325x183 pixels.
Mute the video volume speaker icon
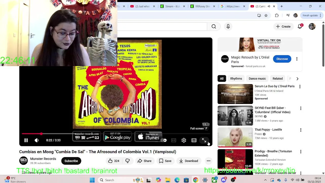point(37,140)
